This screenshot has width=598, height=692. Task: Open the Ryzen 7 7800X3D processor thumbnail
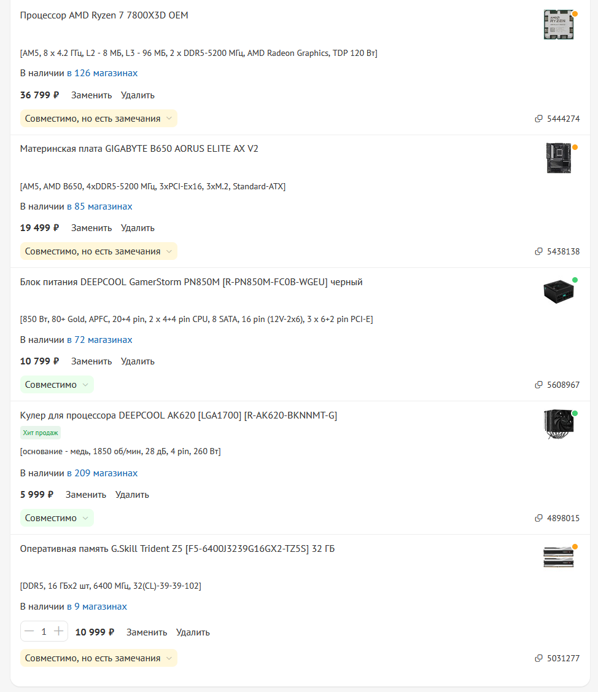pyautogui.click(x=558, y=25)
